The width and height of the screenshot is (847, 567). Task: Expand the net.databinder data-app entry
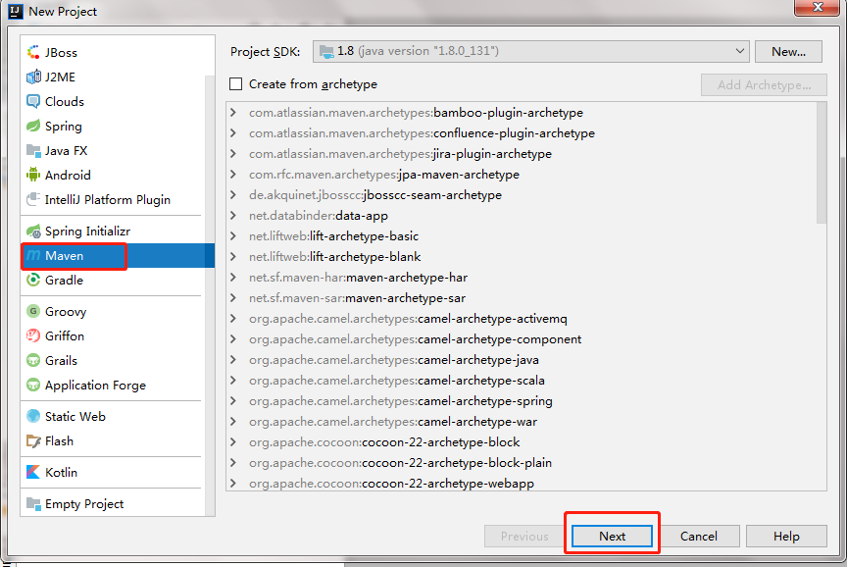pyautogui.click(x=233, y=215)
